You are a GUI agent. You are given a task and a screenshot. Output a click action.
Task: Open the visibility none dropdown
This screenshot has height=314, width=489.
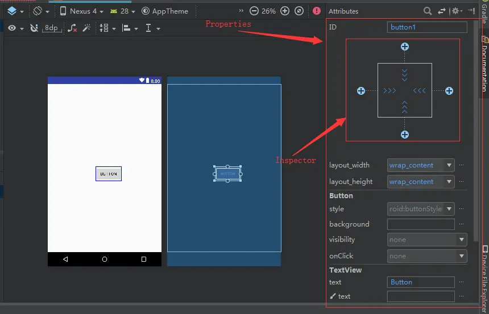(427, 240)
